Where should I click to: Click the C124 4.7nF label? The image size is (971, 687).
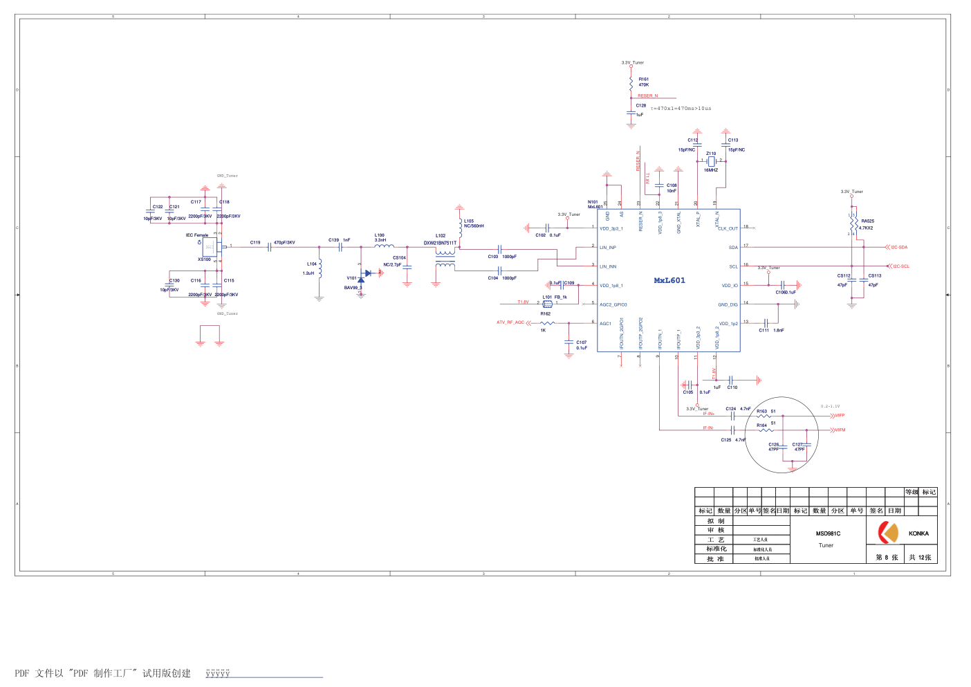pos(738,409)
